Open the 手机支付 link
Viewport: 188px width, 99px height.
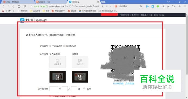pos(135,15)
